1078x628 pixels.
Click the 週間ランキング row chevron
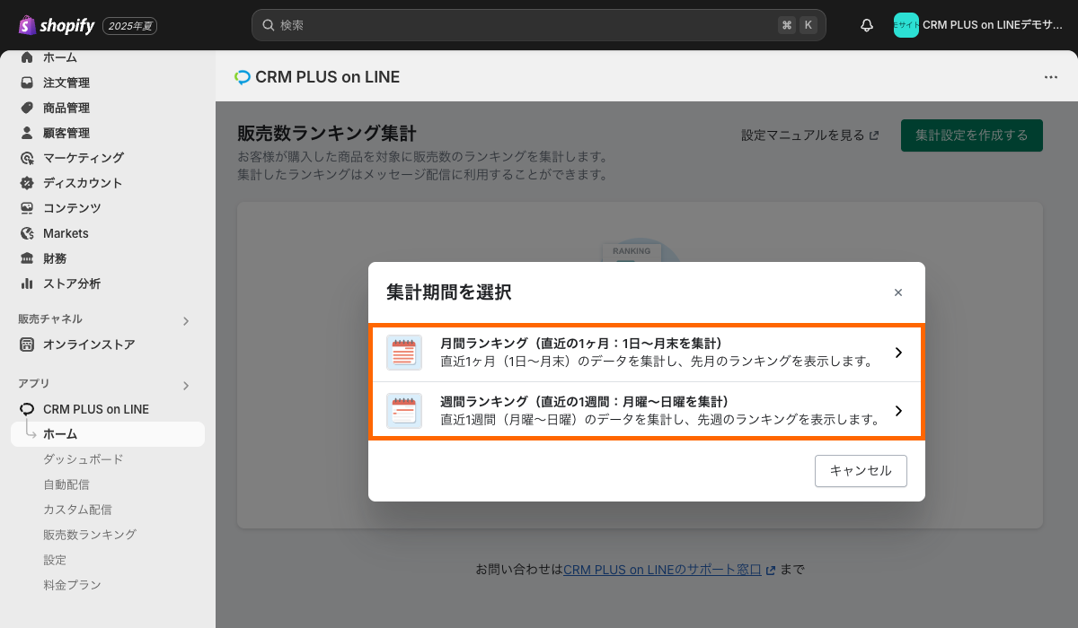pyautogui.click(x=898, y=411)
